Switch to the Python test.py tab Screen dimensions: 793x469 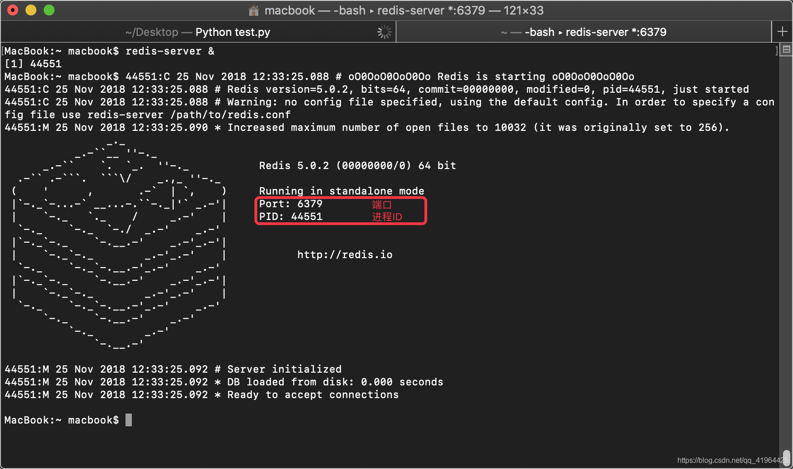(x=198, y=32)
